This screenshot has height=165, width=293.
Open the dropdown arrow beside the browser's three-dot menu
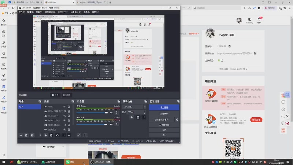pyautogui.click(x=189, y=8)
